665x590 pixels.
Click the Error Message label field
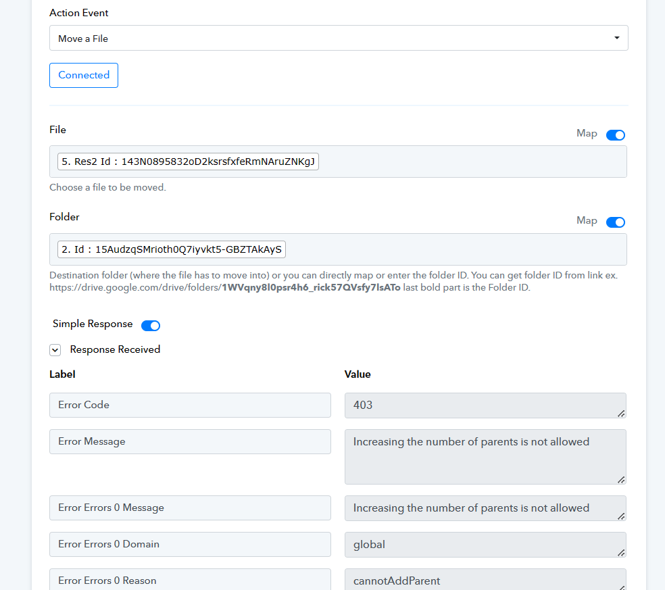[x=190, y=441]
